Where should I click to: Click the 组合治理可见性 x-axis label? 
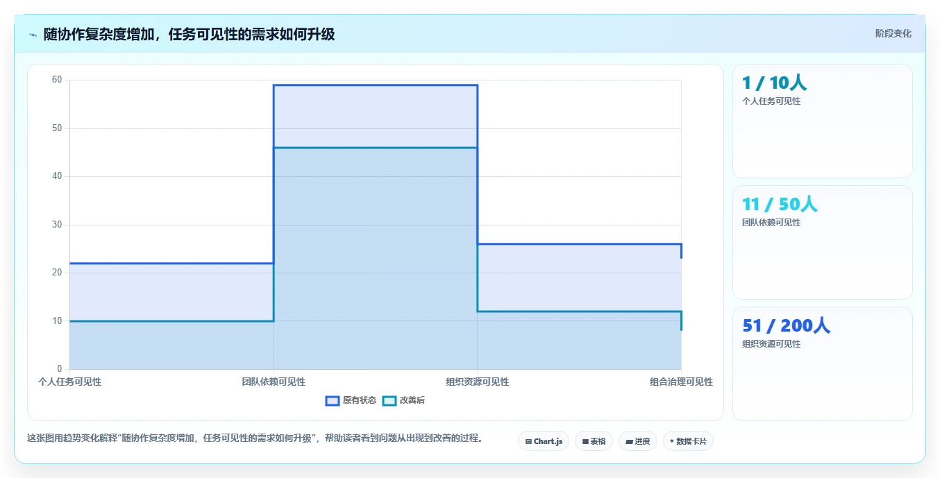(681, 382)
